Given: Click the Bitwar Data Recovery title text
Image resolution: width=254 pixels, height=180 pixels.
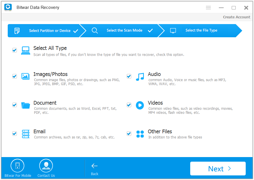Looking at the screenshot, I should (38, 7).
